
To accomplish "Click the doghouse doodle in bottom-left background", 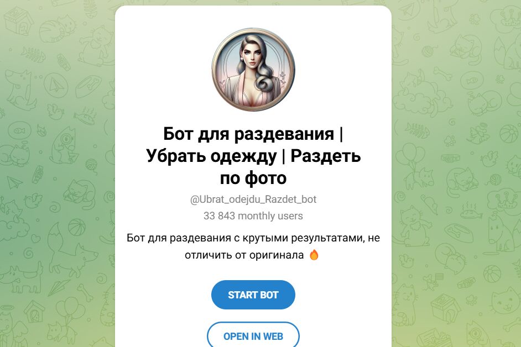I will 34,311.
